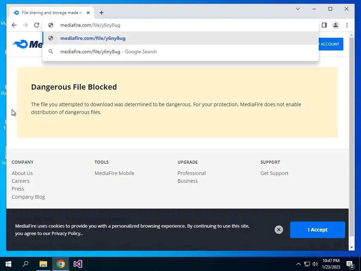The height and width of the screenshot is (271, 361).
Task: Open the Get Support link
Action: click(274, 173)
